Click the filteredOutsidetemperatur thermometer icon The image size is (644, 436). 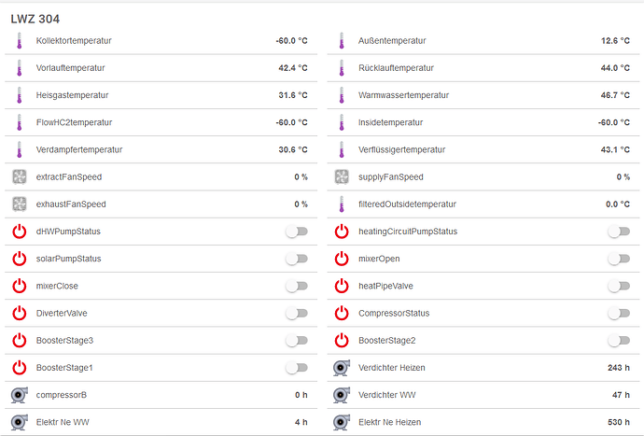pyautogui.click(x=341, y=204)
